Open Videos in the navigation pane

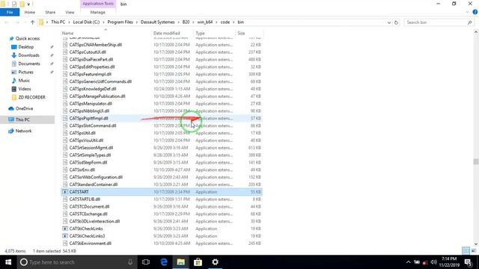click(x=25, y=89)
